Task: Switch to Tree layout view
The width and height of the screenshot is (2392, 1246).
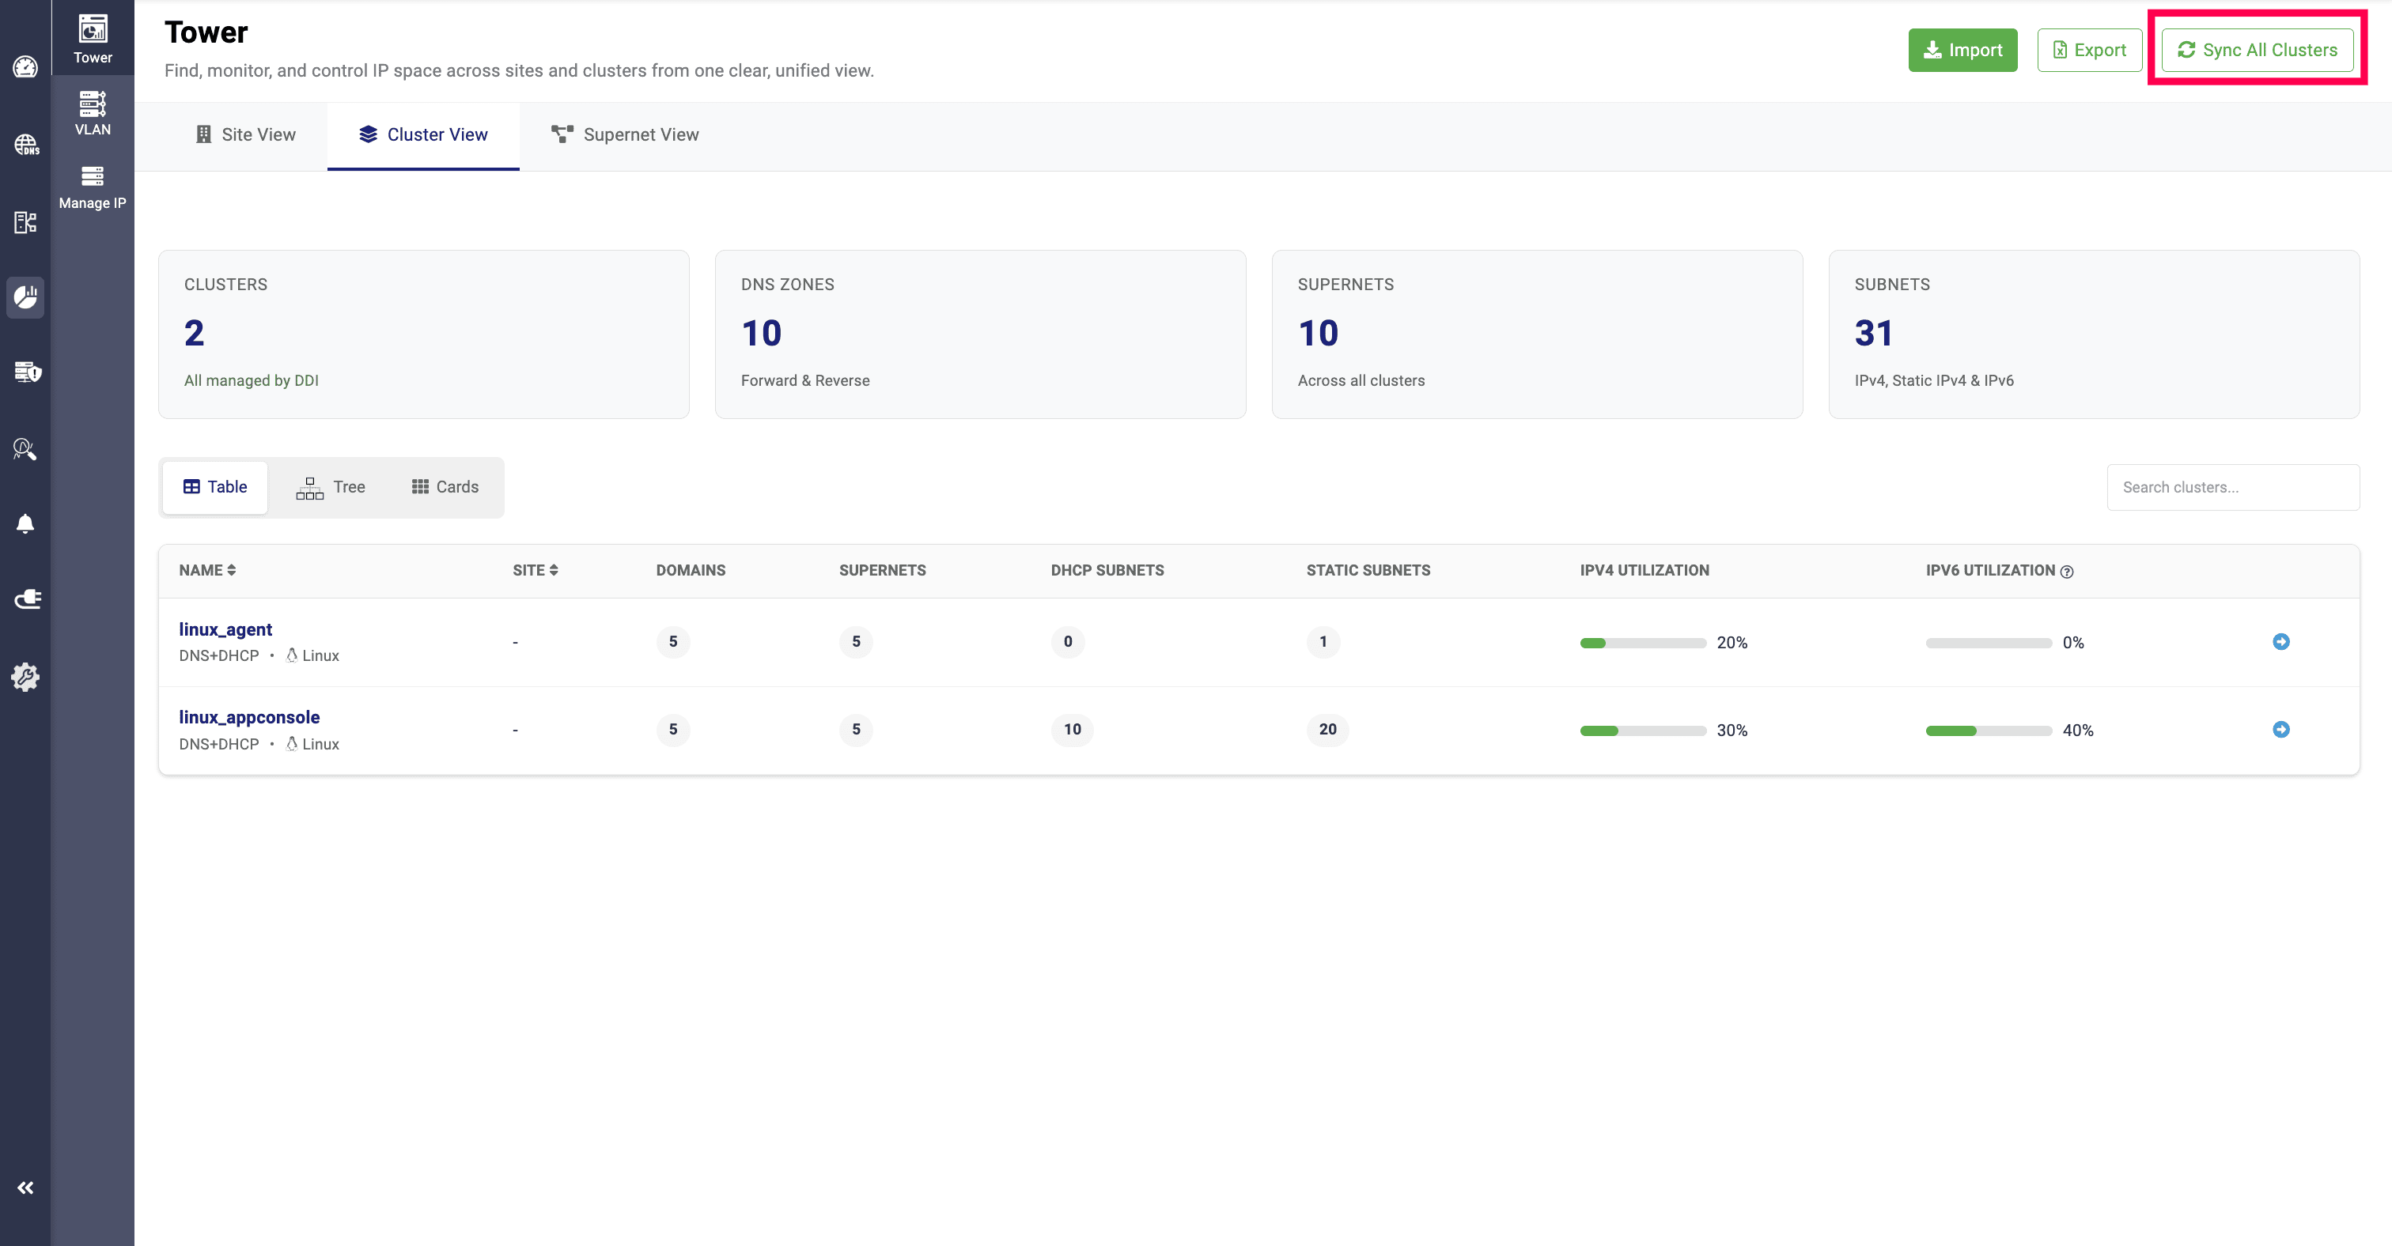Action: point(330,487)
